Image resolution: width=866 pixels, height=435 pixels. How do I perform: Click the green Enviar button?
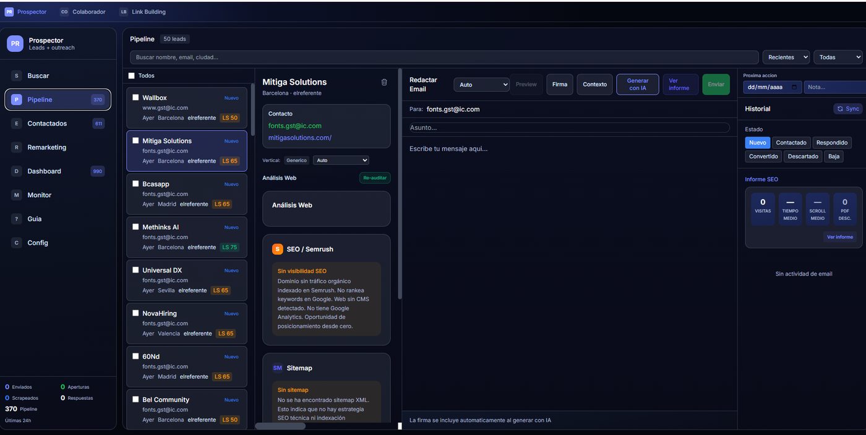(x=716, y=85)
